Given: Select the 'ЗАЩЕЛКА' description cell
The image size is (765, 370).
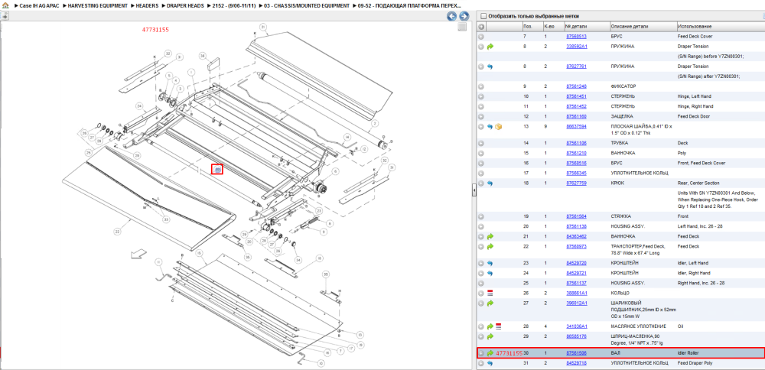Looking at the screenshot, I should click(622, 116).
